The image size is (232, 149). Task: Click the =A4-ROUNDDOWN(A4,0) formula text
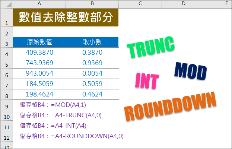tap(87, 136)
